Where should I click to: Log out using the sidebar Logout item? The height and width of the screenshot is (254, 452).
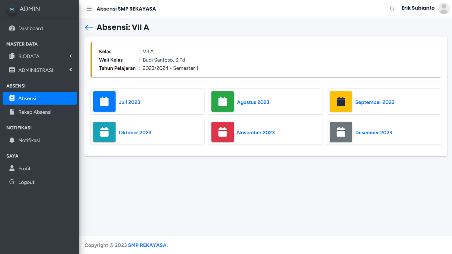26,182
